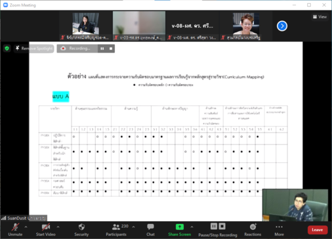Screen dimensions: 332x239
Task: Leave the meeting with the red button
Action: tap(318, 230)
